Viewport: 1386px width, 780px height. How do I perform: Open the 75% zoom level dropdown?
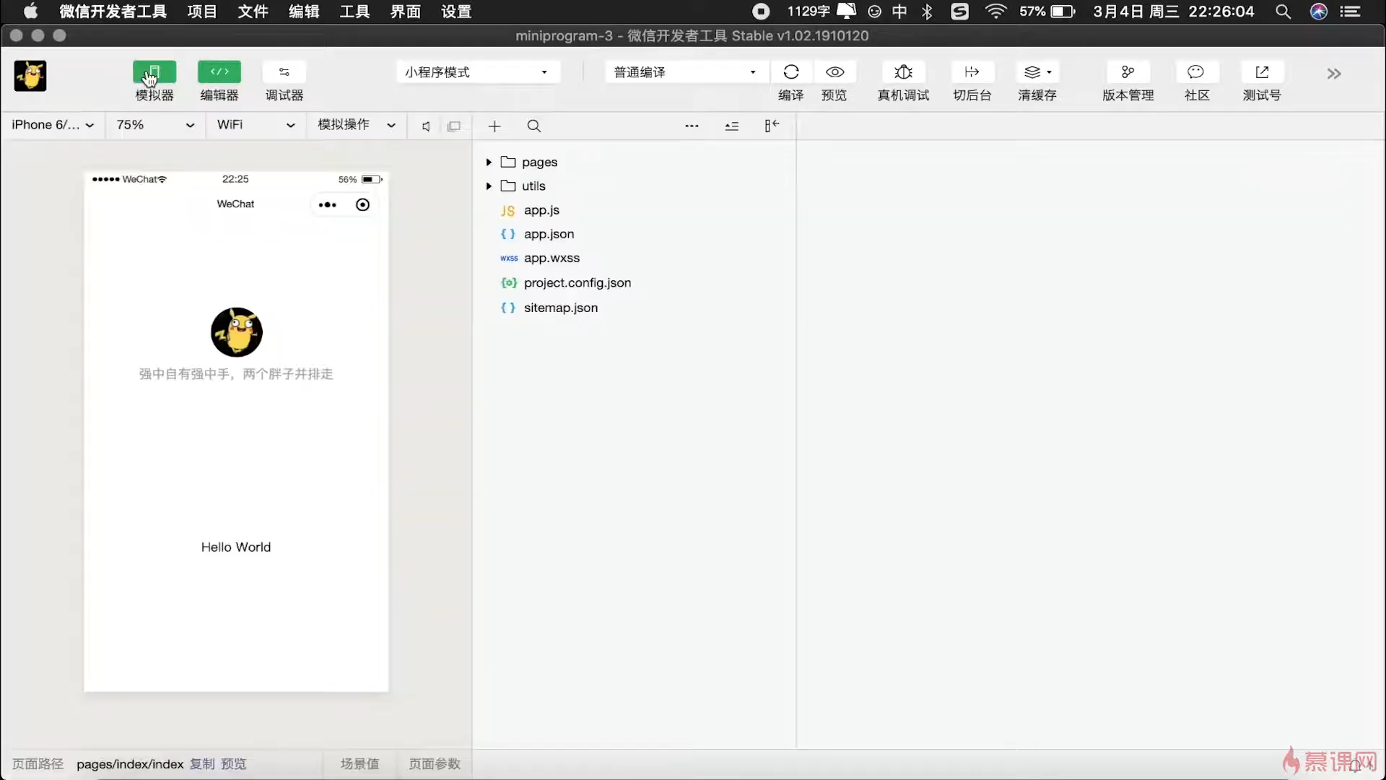coord(155,125)
